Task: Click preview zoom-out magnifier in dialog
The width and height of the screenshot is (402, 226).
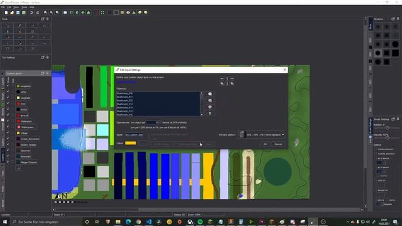Action: point(232,83)
